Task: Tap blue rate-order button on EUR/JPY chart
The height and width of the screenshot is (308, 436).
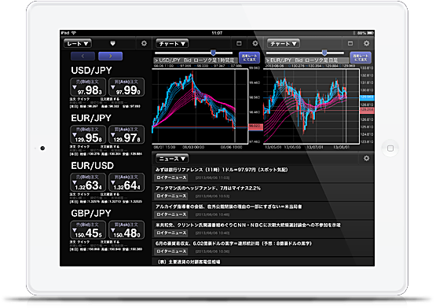Action: pyautogui.click(x=361, y=57)
